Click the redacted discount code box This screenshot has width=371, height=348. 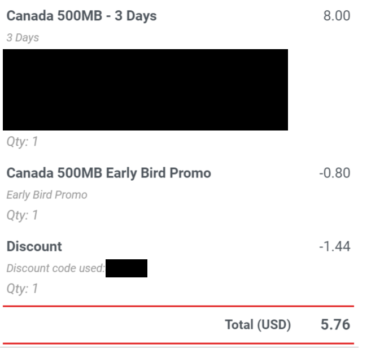pyautogui.click(x=126, y=268)
